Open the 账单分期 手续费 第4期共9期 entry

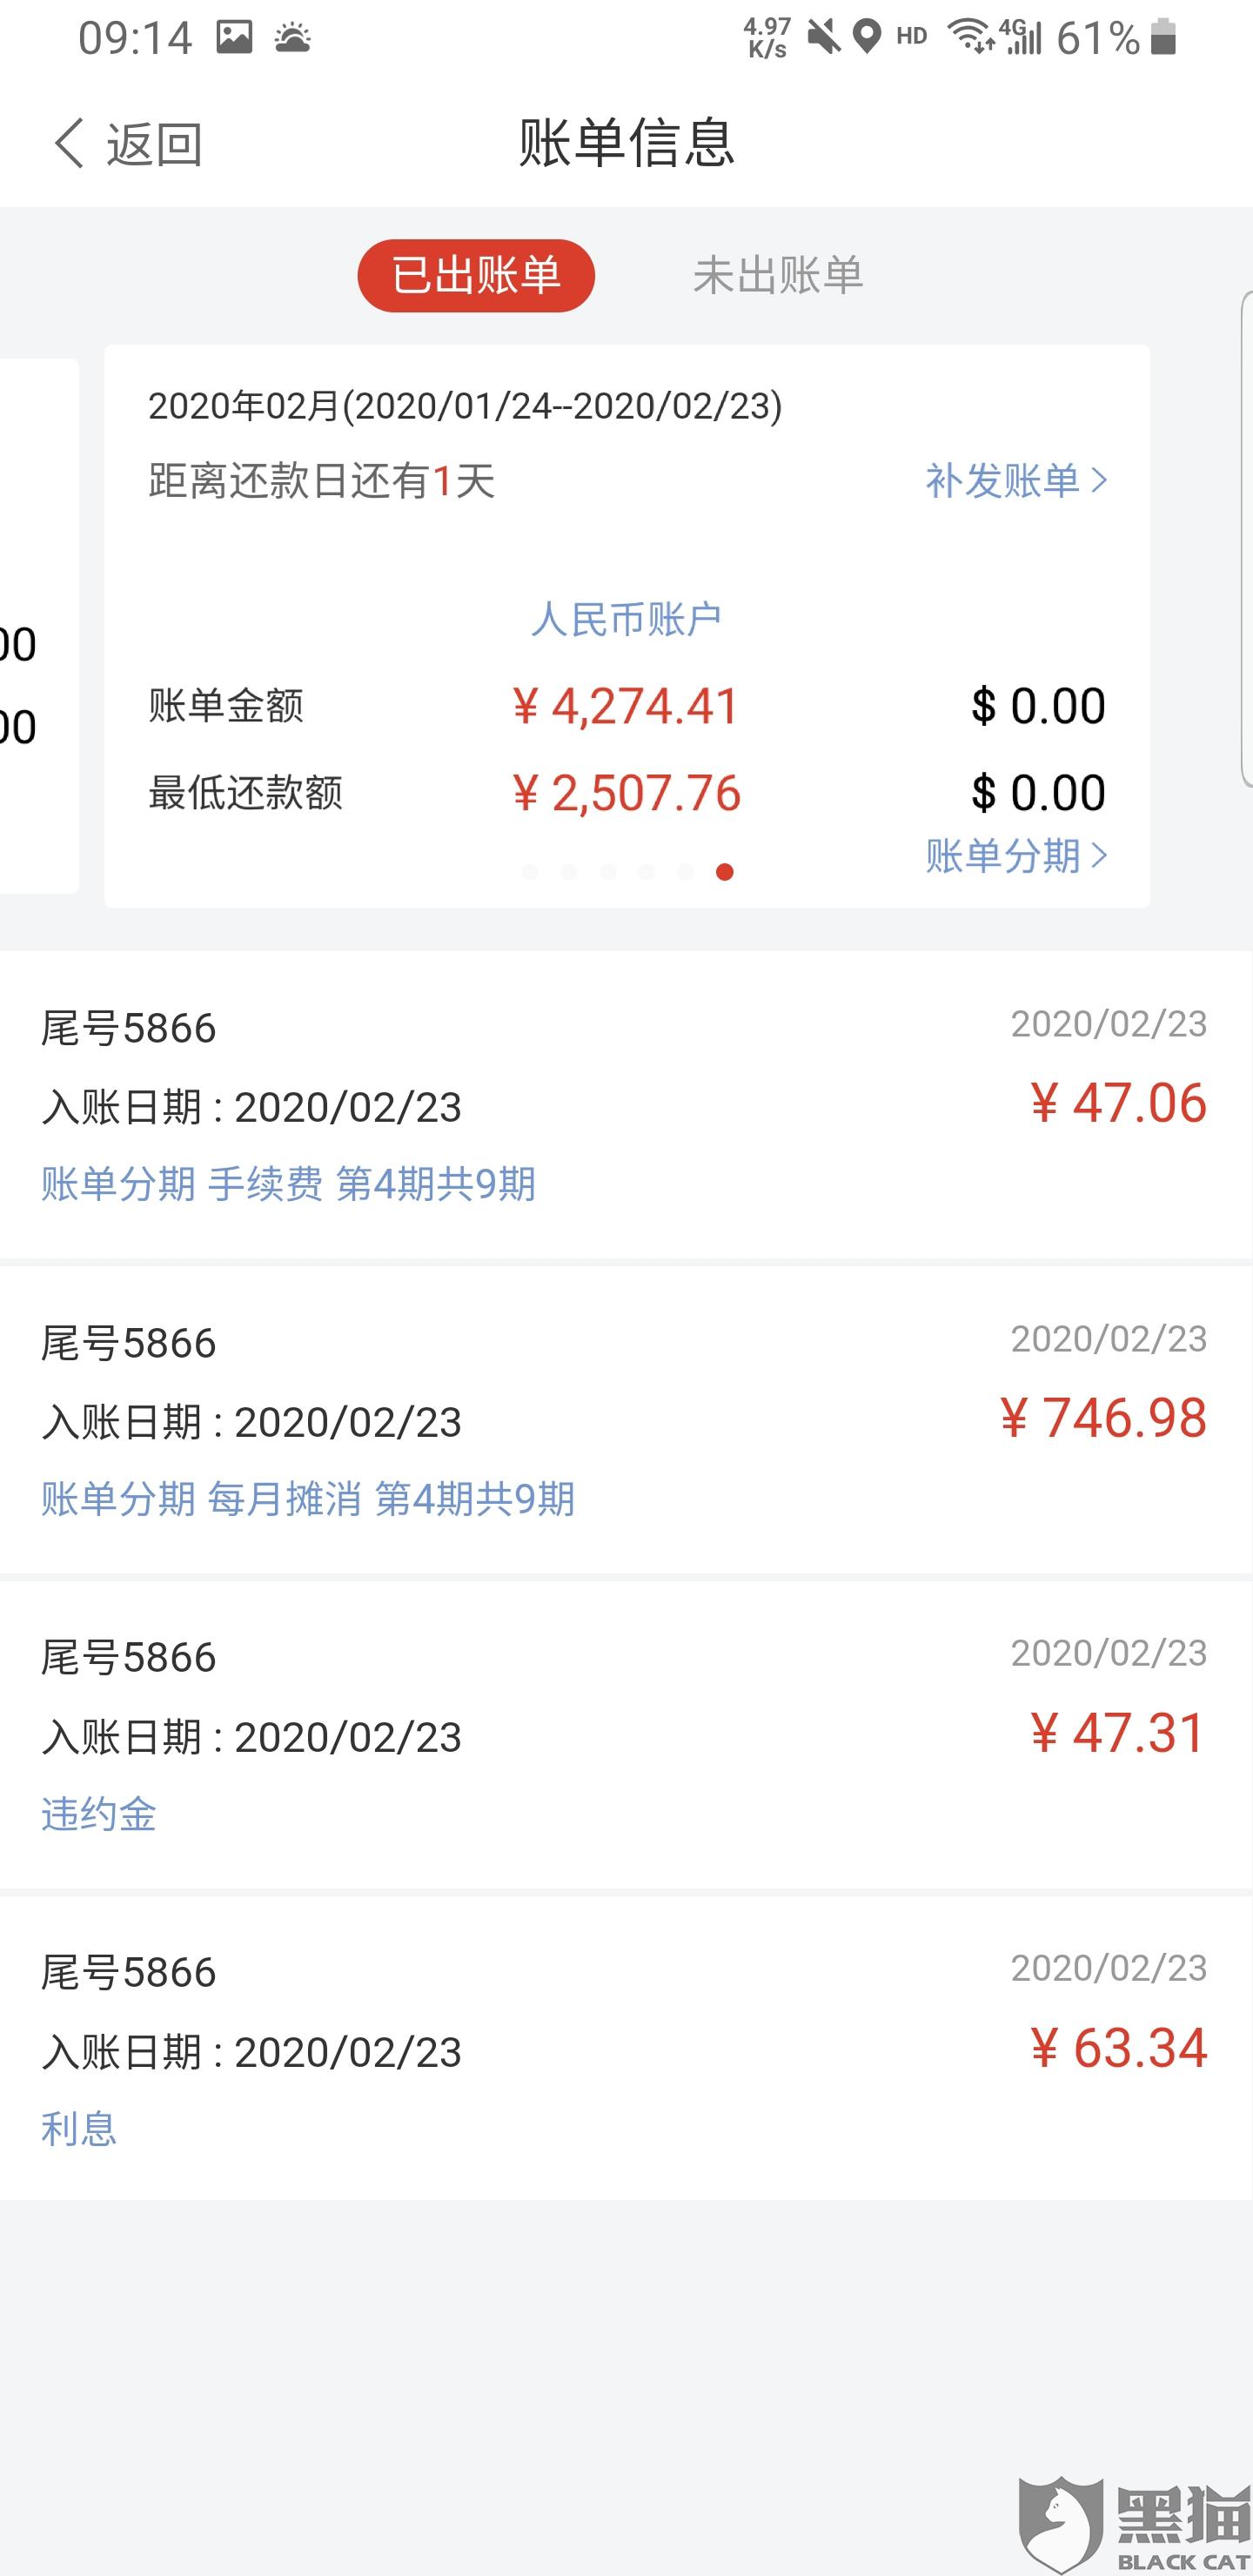[x=626, y=1105]
